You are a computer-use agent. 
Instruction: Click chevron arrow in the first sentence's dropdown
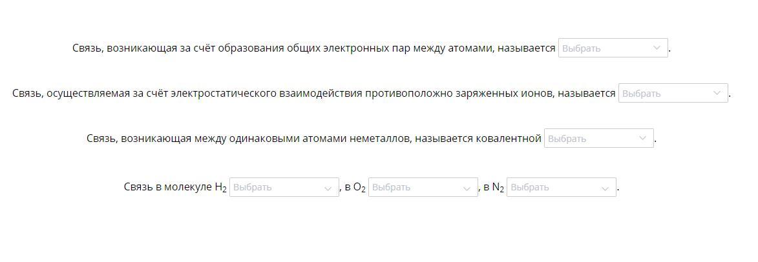(656, 48)
